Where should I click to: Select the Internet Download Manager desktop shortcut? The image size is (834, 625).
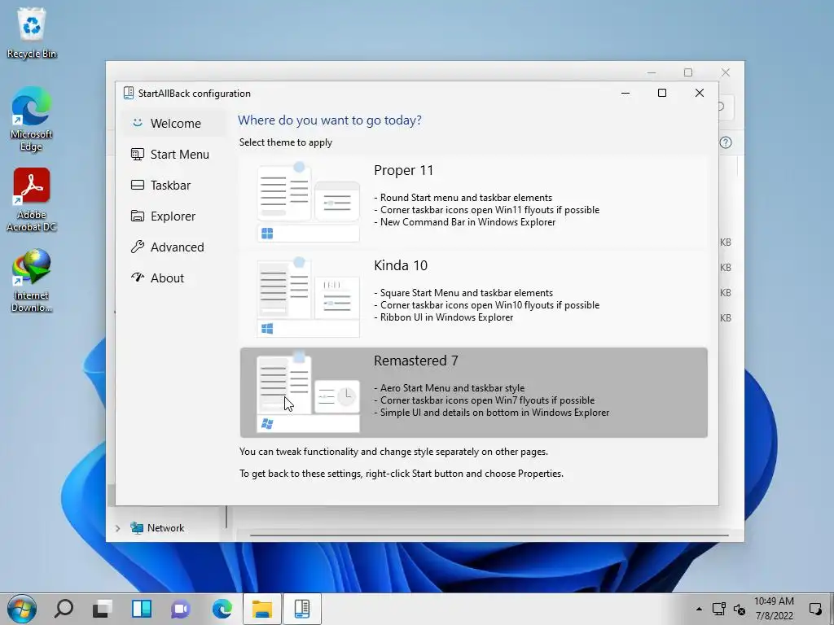click(x=32, y=281)
